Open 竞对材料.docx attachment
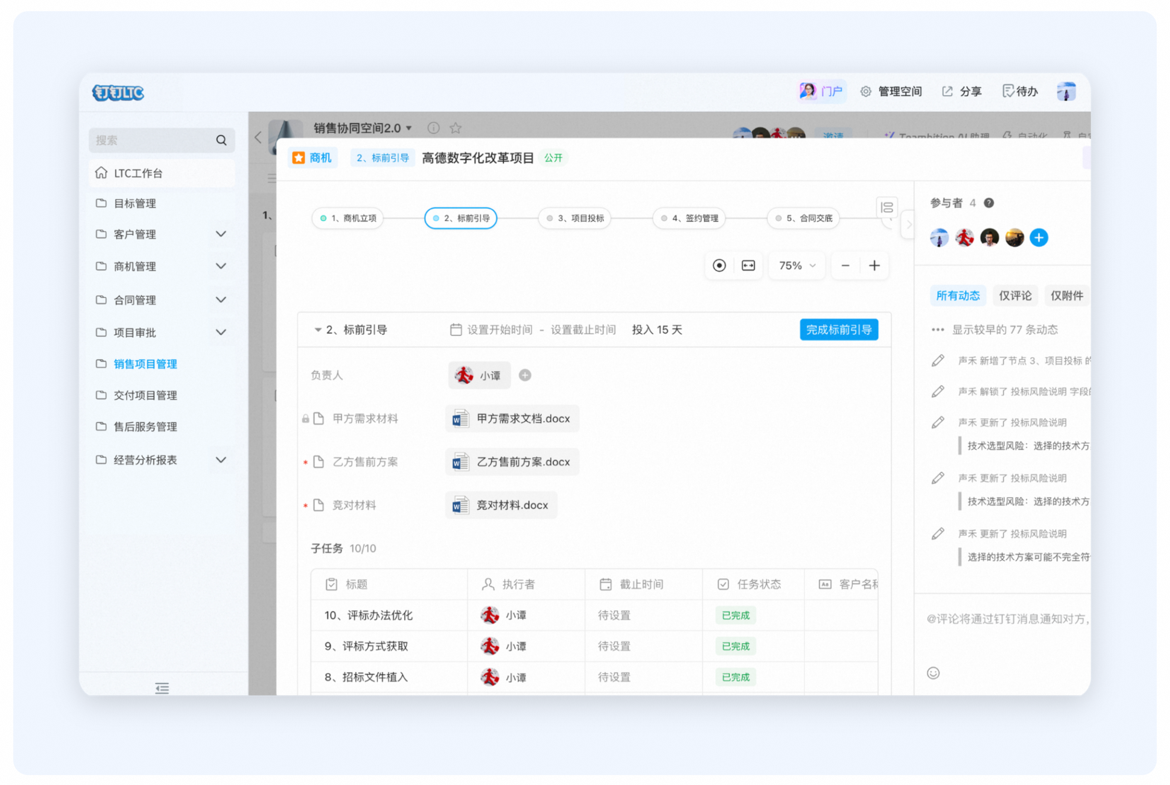Viewport: 1170px width, 785px height. point(501,505)
